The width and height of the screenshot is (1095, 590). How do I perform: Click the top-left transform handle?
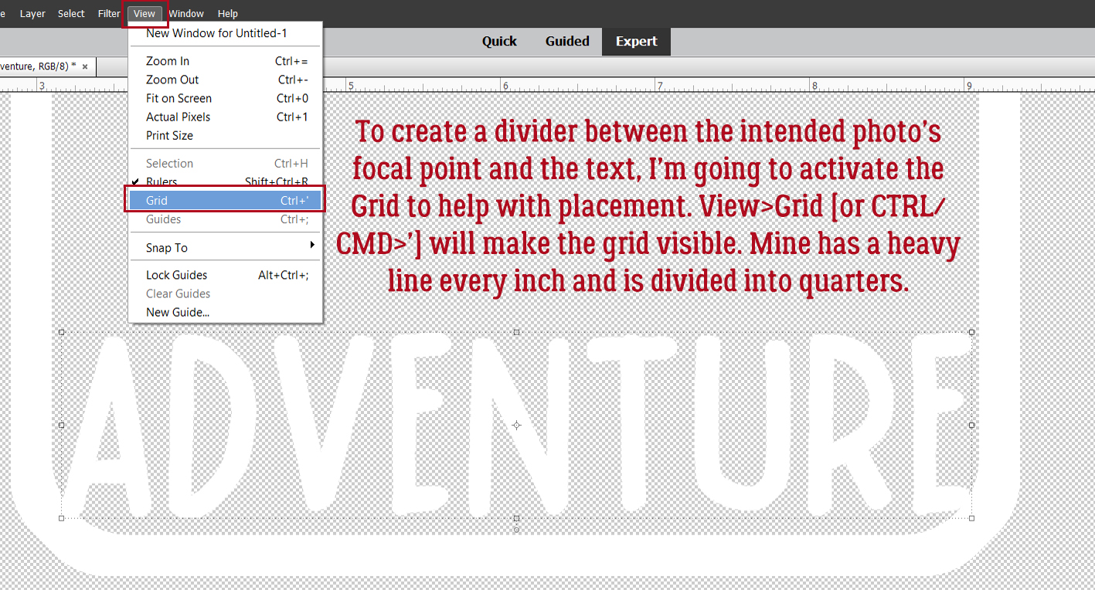61,332
